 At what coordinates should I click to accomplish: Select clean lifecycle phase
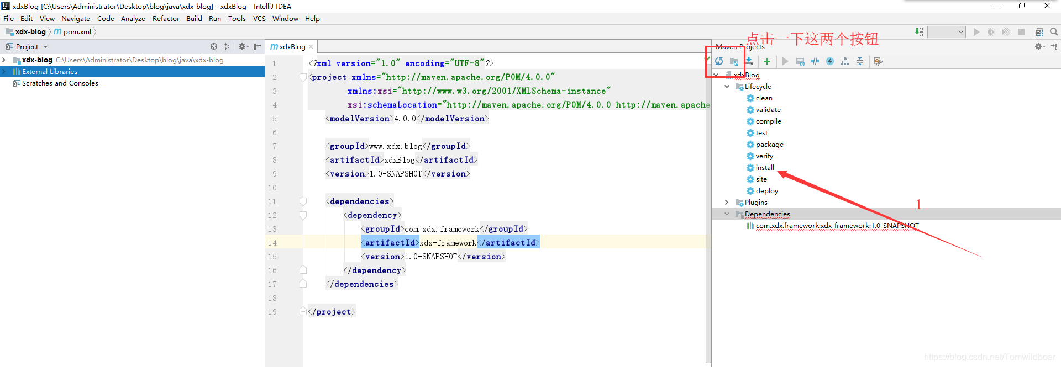764,98
